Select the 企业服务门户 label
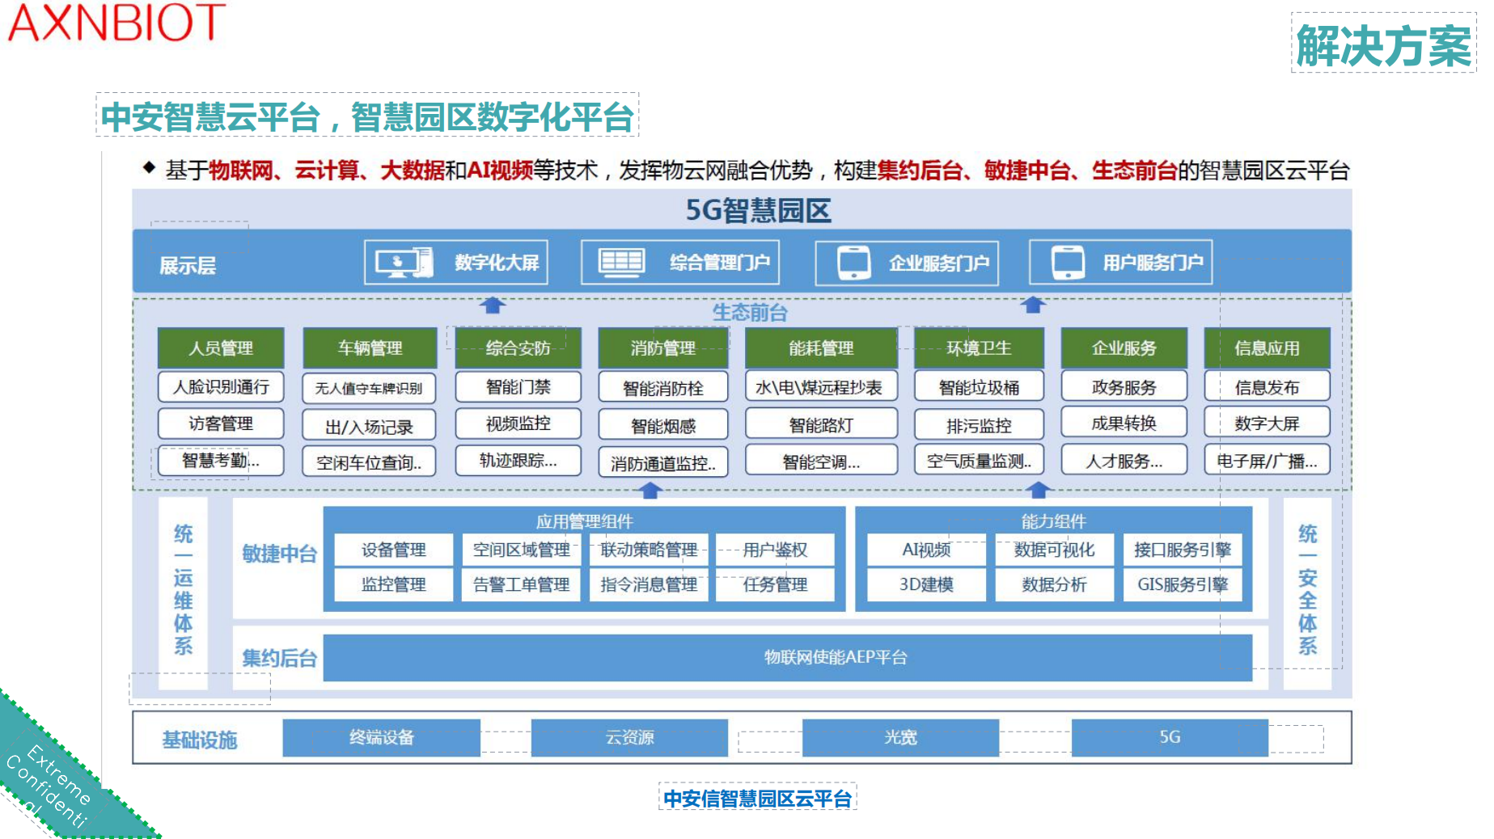The image size is (1494, 839). click(x=939, y=264)
